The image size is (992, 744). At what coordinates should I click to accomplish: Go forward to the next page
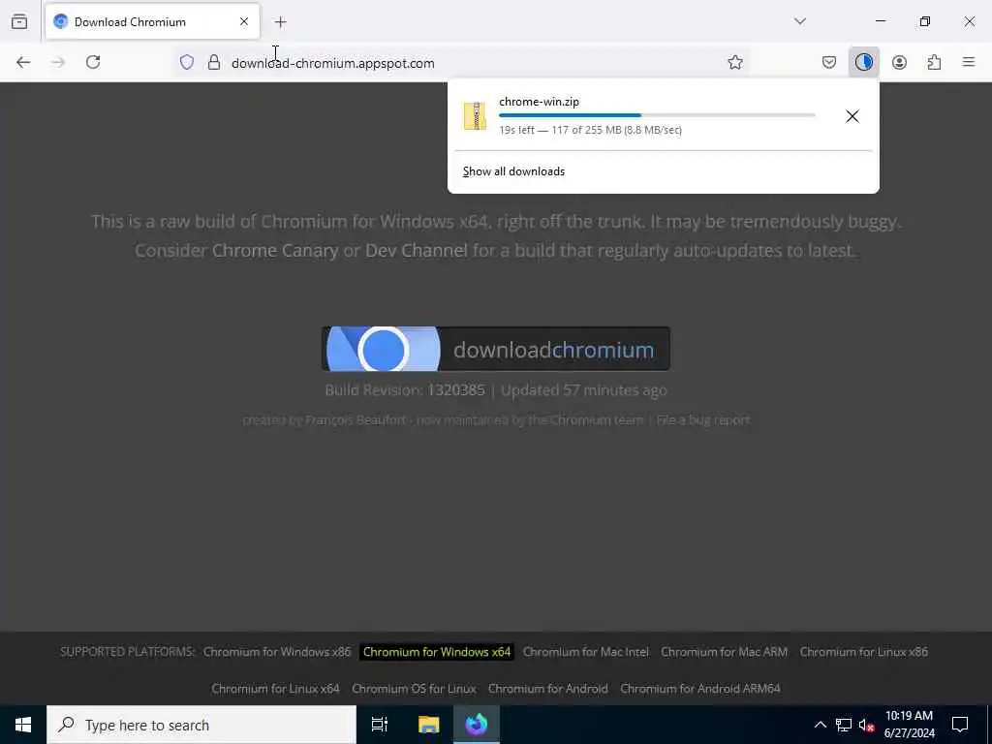pyautogui.click(x=58, y=62)
